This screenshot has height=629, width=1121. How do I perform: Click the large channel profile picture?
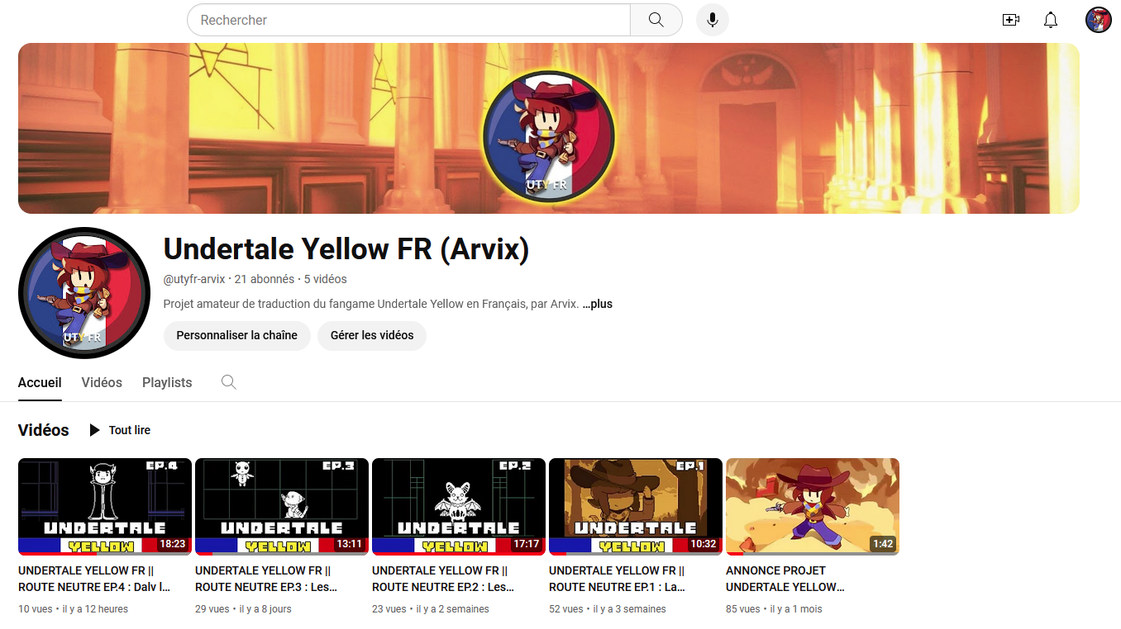coord(84,293)
